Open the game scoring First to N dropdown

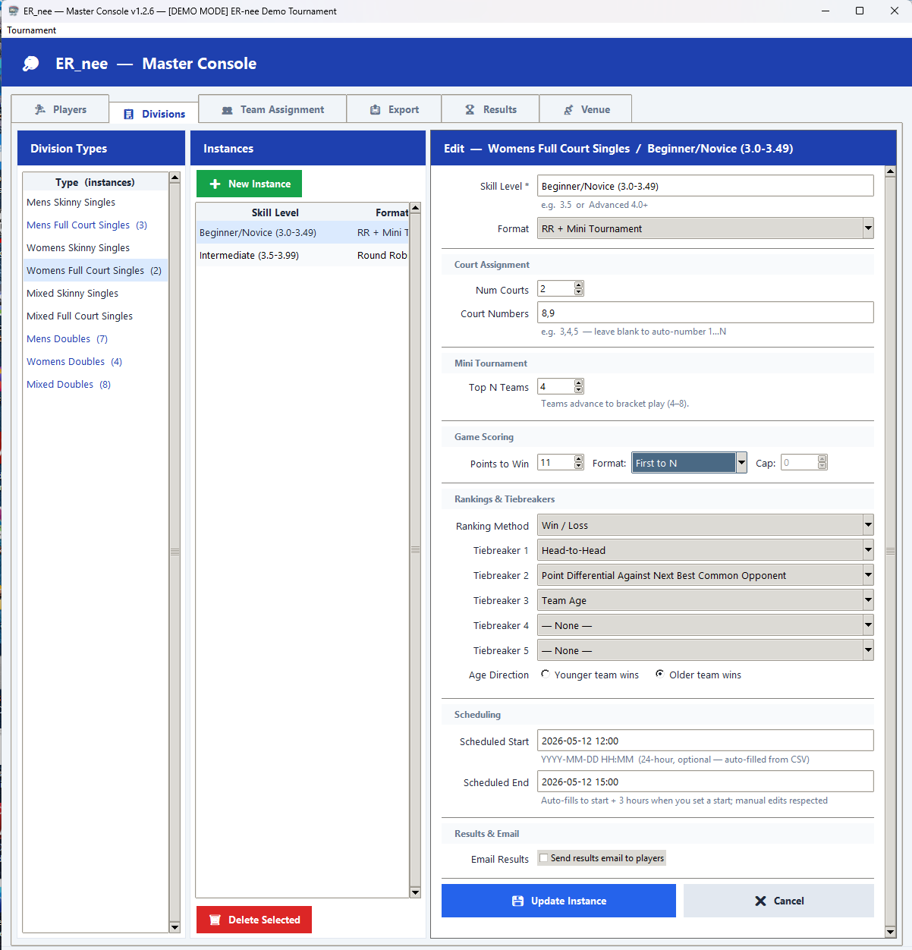689,463
